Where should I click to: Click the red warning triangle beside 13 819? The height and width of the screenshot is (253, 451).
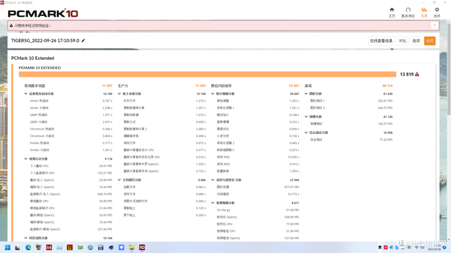(417, 74)
